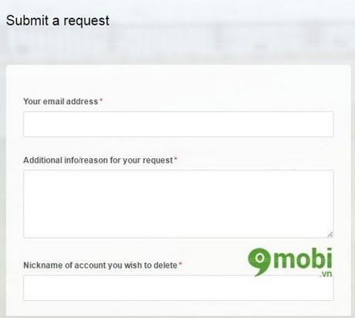
Task: Click the "Nickname of account you wish to delete" label
Action: pos(100,266)
